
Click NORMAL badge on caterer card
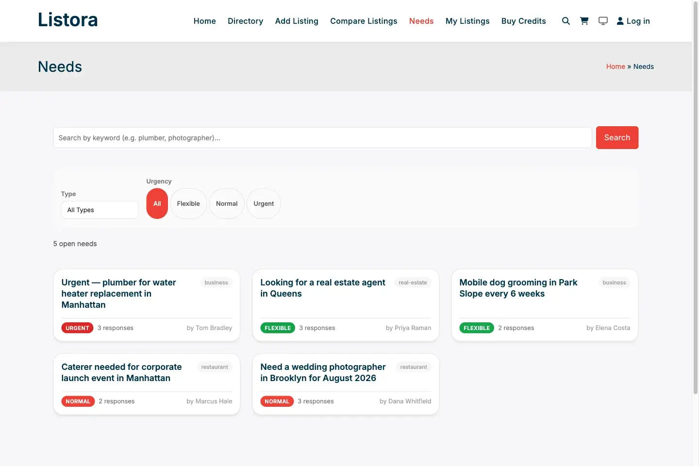pyautogui.click(x=78, y=401)
